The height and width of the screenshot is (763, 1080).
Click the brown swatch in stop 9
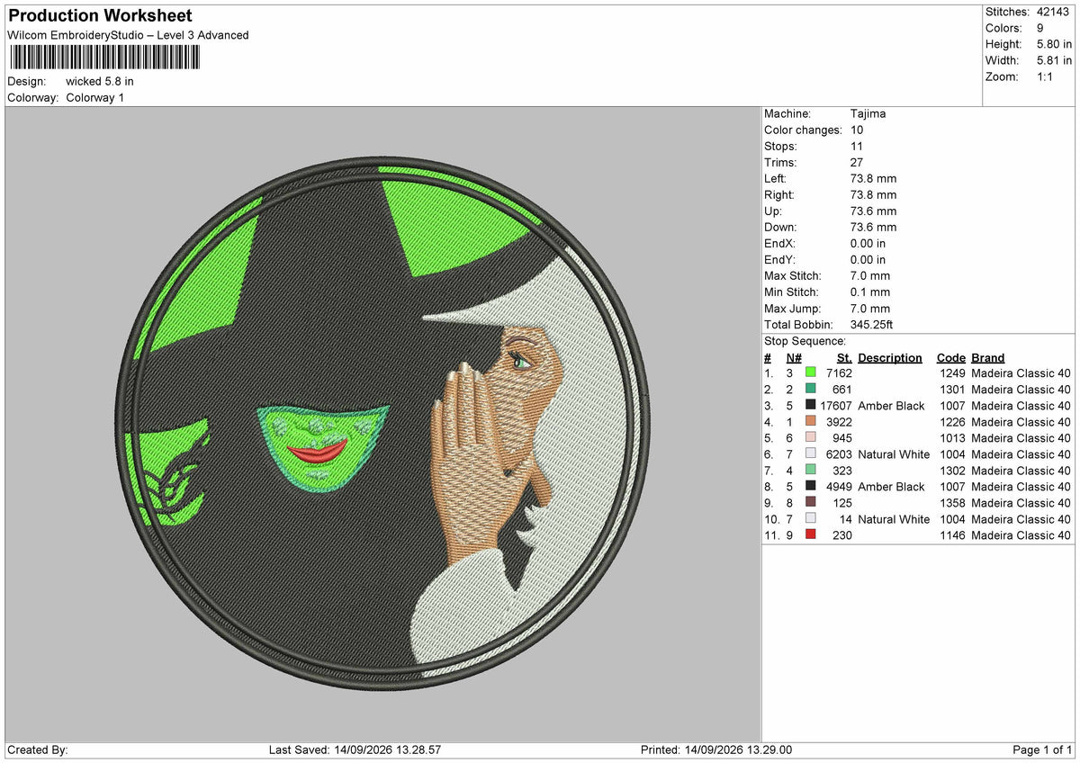(810, 502)
